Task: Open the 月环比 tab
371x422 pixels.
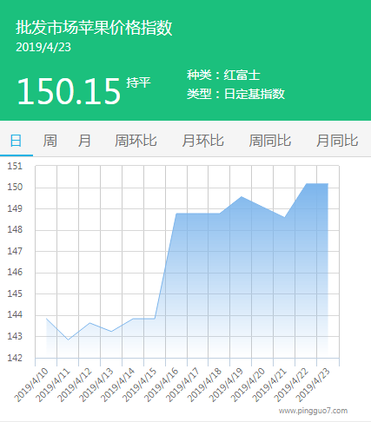Action: coord(202,141)
